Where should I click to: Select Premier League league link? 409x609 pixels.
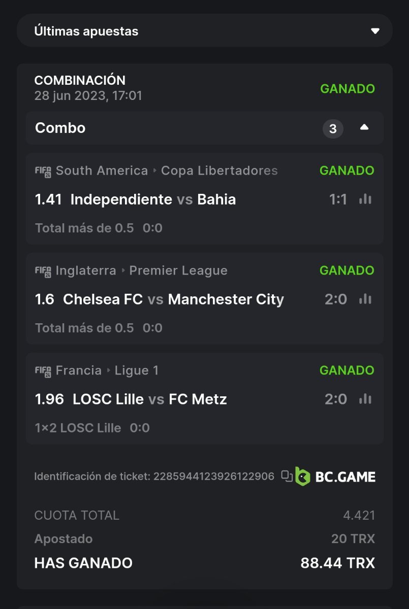click(178, 270)
